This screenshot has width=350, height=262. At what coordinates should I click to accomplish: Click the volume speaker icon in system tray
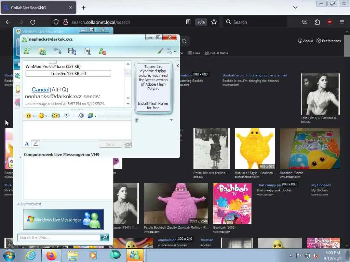(x=315, y=256)
